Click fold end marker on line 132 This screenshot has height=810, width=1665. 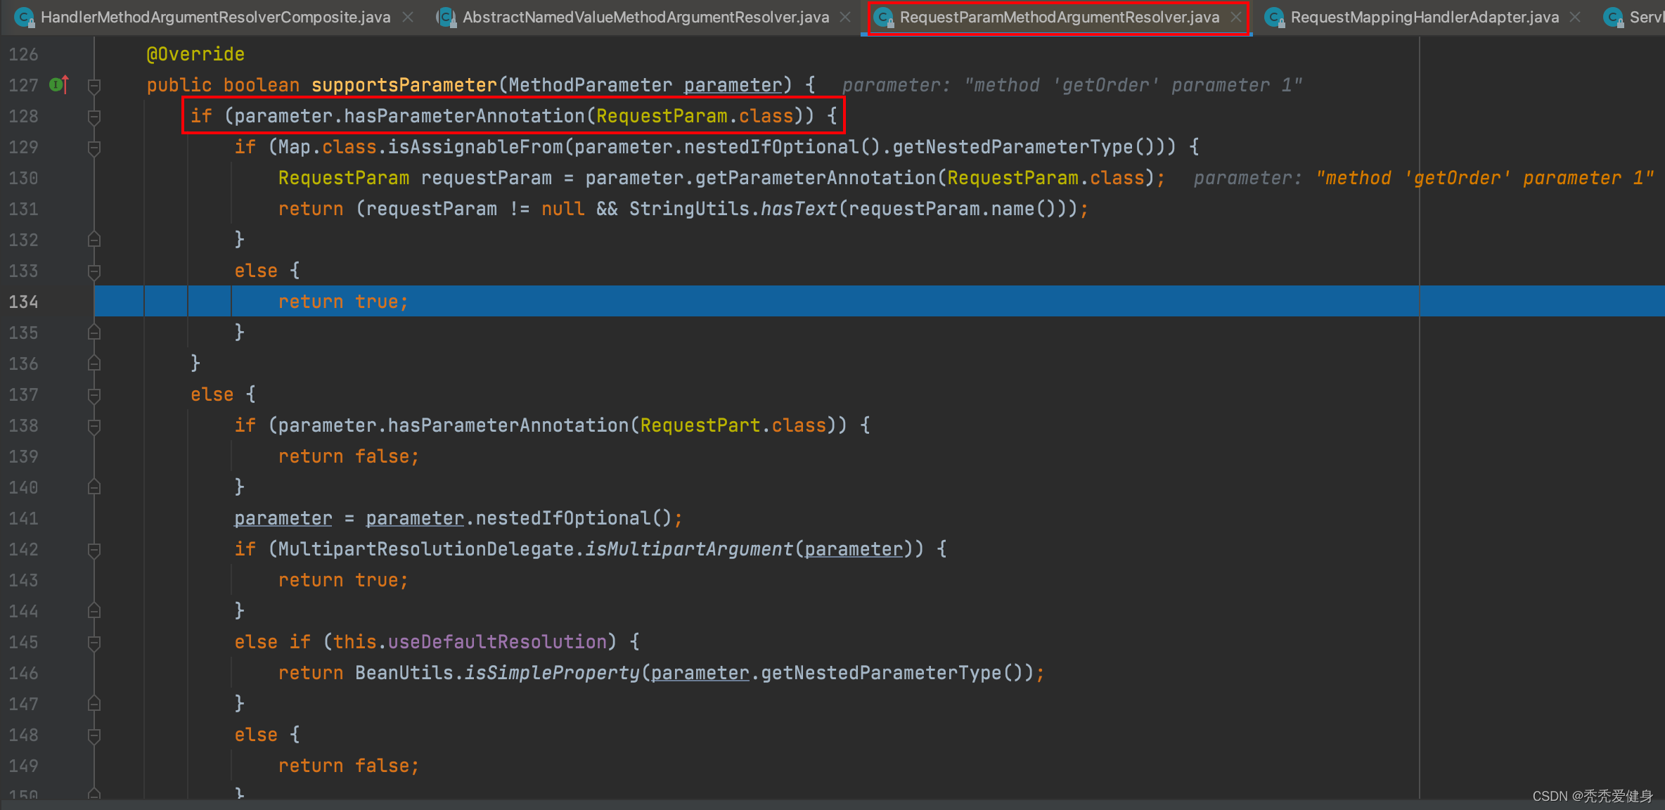click(x=94, y=240)
